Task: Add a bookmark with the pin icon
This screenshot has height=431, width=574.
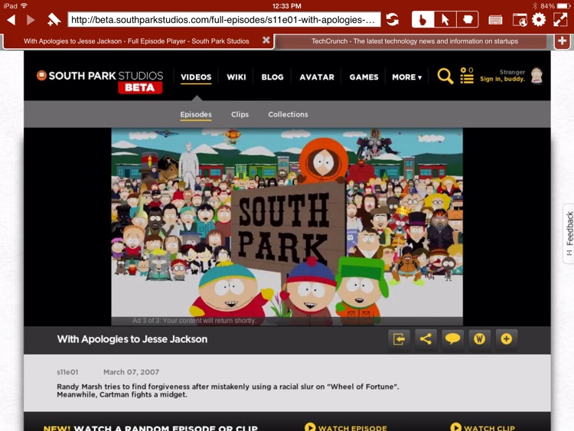Action: (x=54, y=19)
